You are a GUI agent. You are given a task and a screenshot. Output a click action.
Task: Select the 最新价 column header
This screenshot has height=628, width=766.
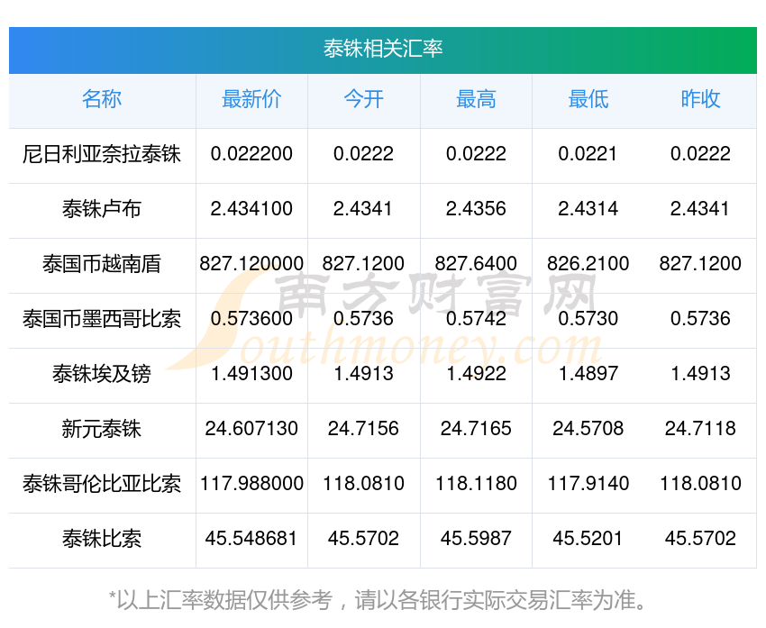(251, 99)
